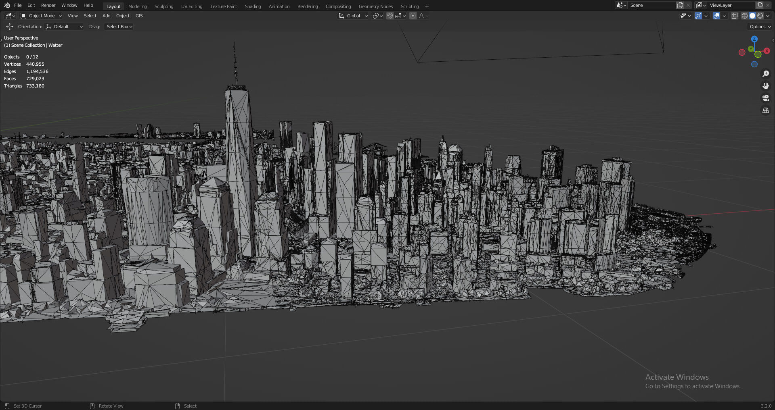
Task: Open the overlays settings dropdown arrow
Action: pos(724,16)
